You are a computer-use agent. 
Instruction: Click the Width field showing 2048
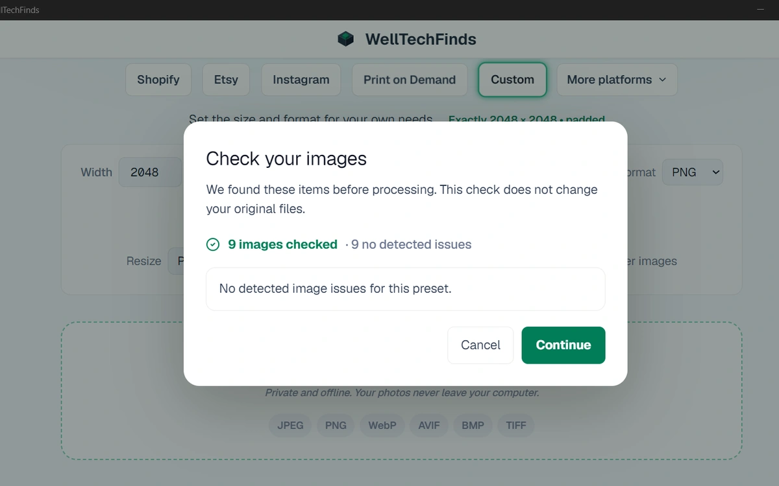150,172
